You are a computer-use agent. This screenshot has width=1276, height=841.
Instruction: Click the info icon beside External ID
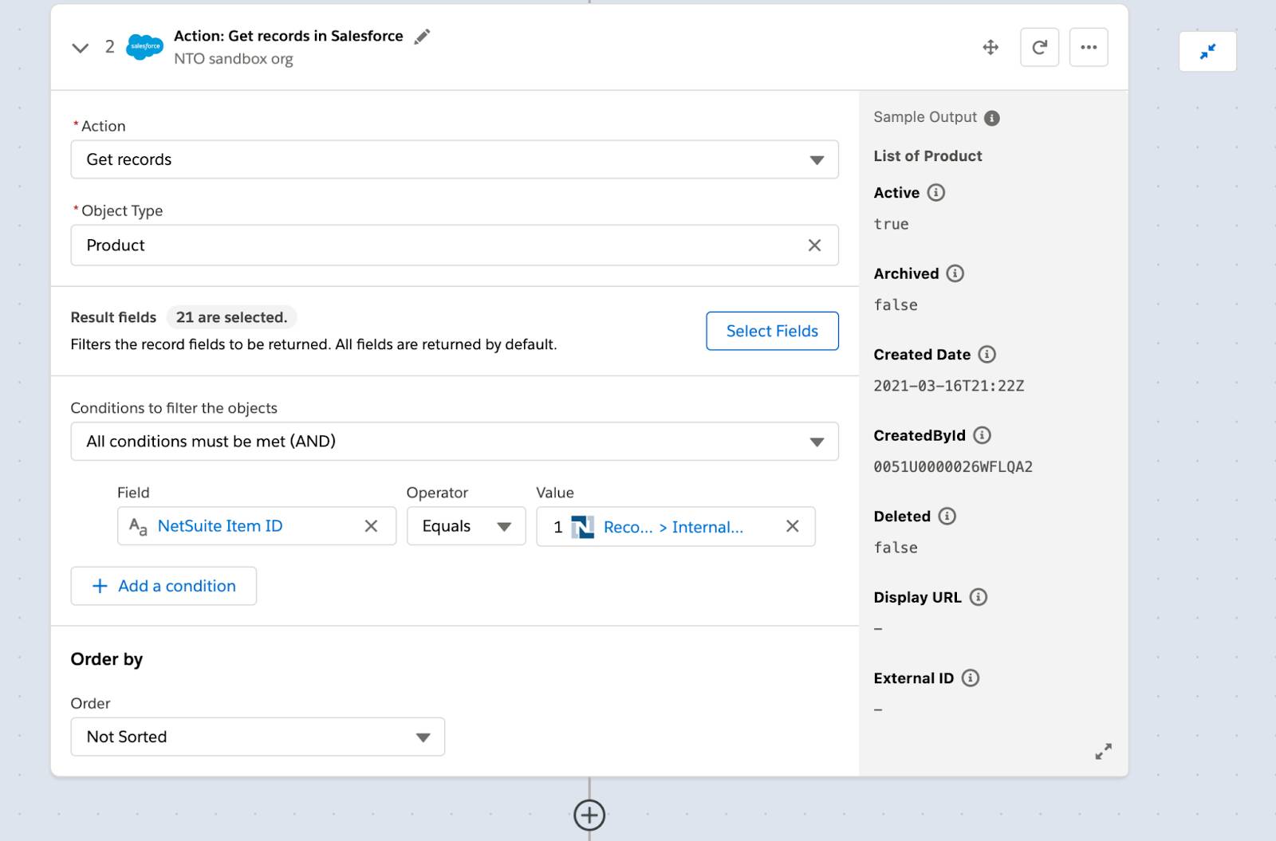point(971,678)
